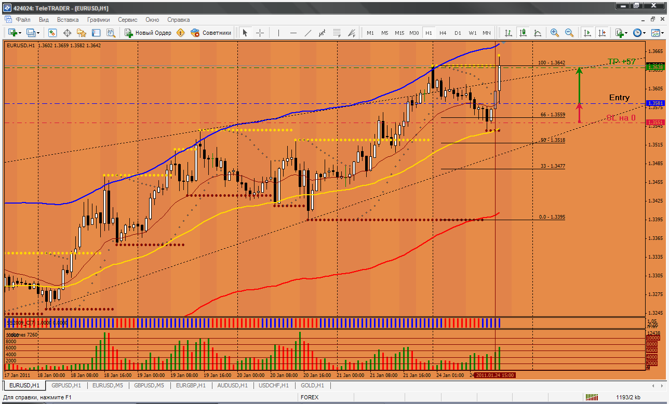
Task: Select the horizontal line drawing tool
Action: [x=293, y=33]
